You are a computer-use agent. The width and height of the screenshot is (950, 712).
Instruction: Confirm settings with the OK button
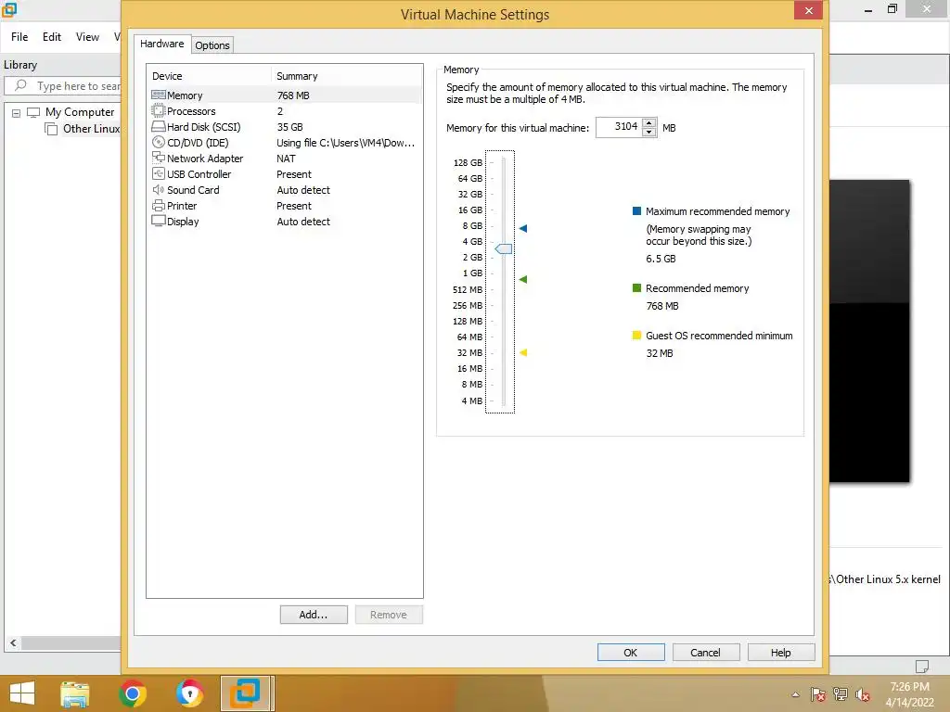pos(631,653)
